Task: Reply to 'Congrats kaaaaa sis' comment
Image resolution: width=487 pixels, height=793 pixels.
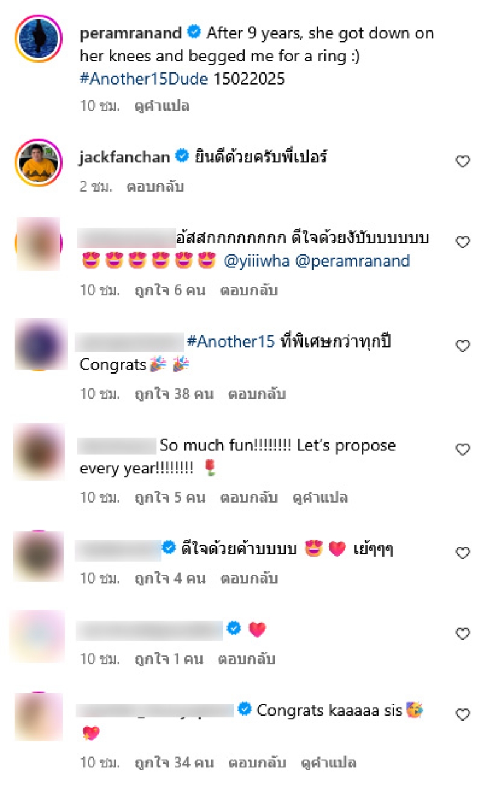Action: (257, 762)
